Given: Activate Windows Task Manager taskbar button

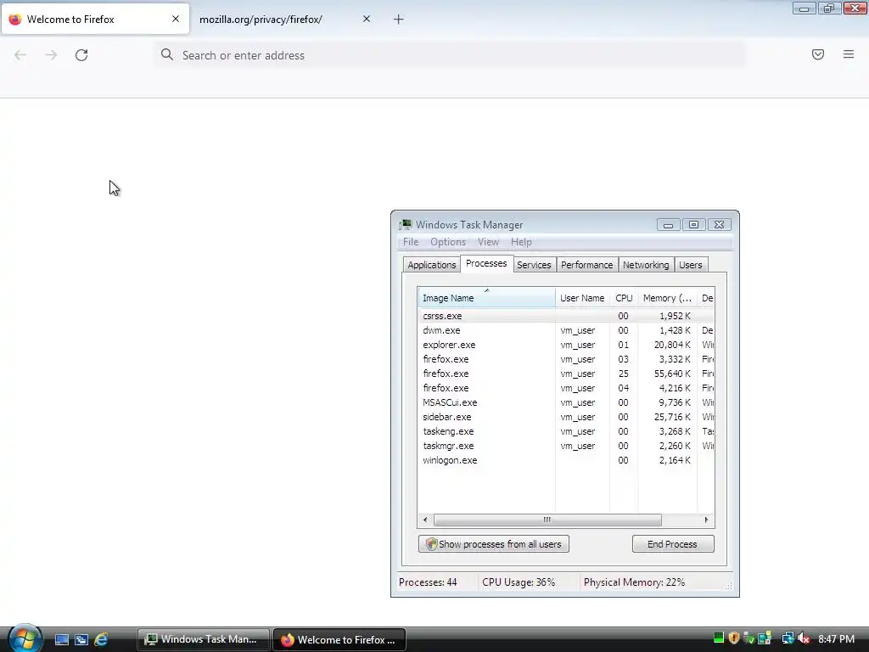Looking at the screenshot, I should point(204,639).
